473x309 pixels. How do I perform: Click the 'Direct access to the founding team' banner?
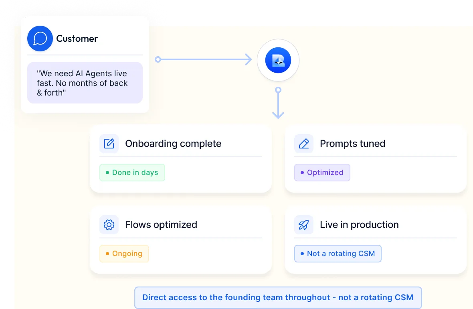(278, 297)
